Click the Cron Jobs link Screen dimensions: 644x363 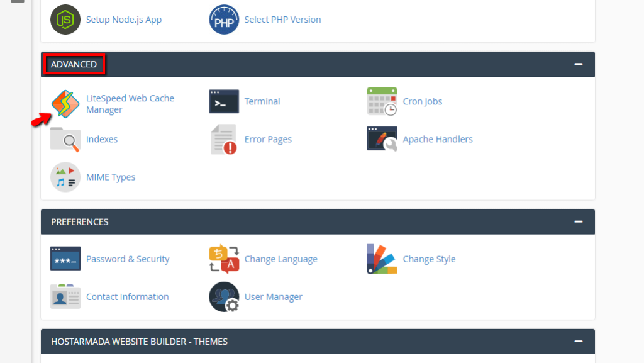coord(422,101)
